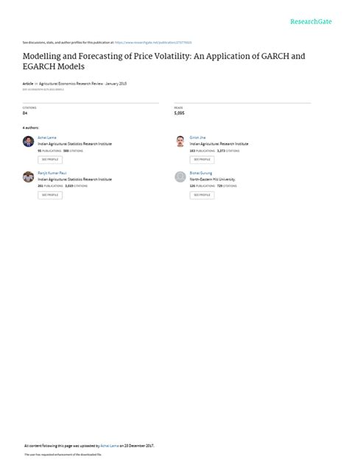
Task: Open the publication URL at the top
Action: pos(153,43)
